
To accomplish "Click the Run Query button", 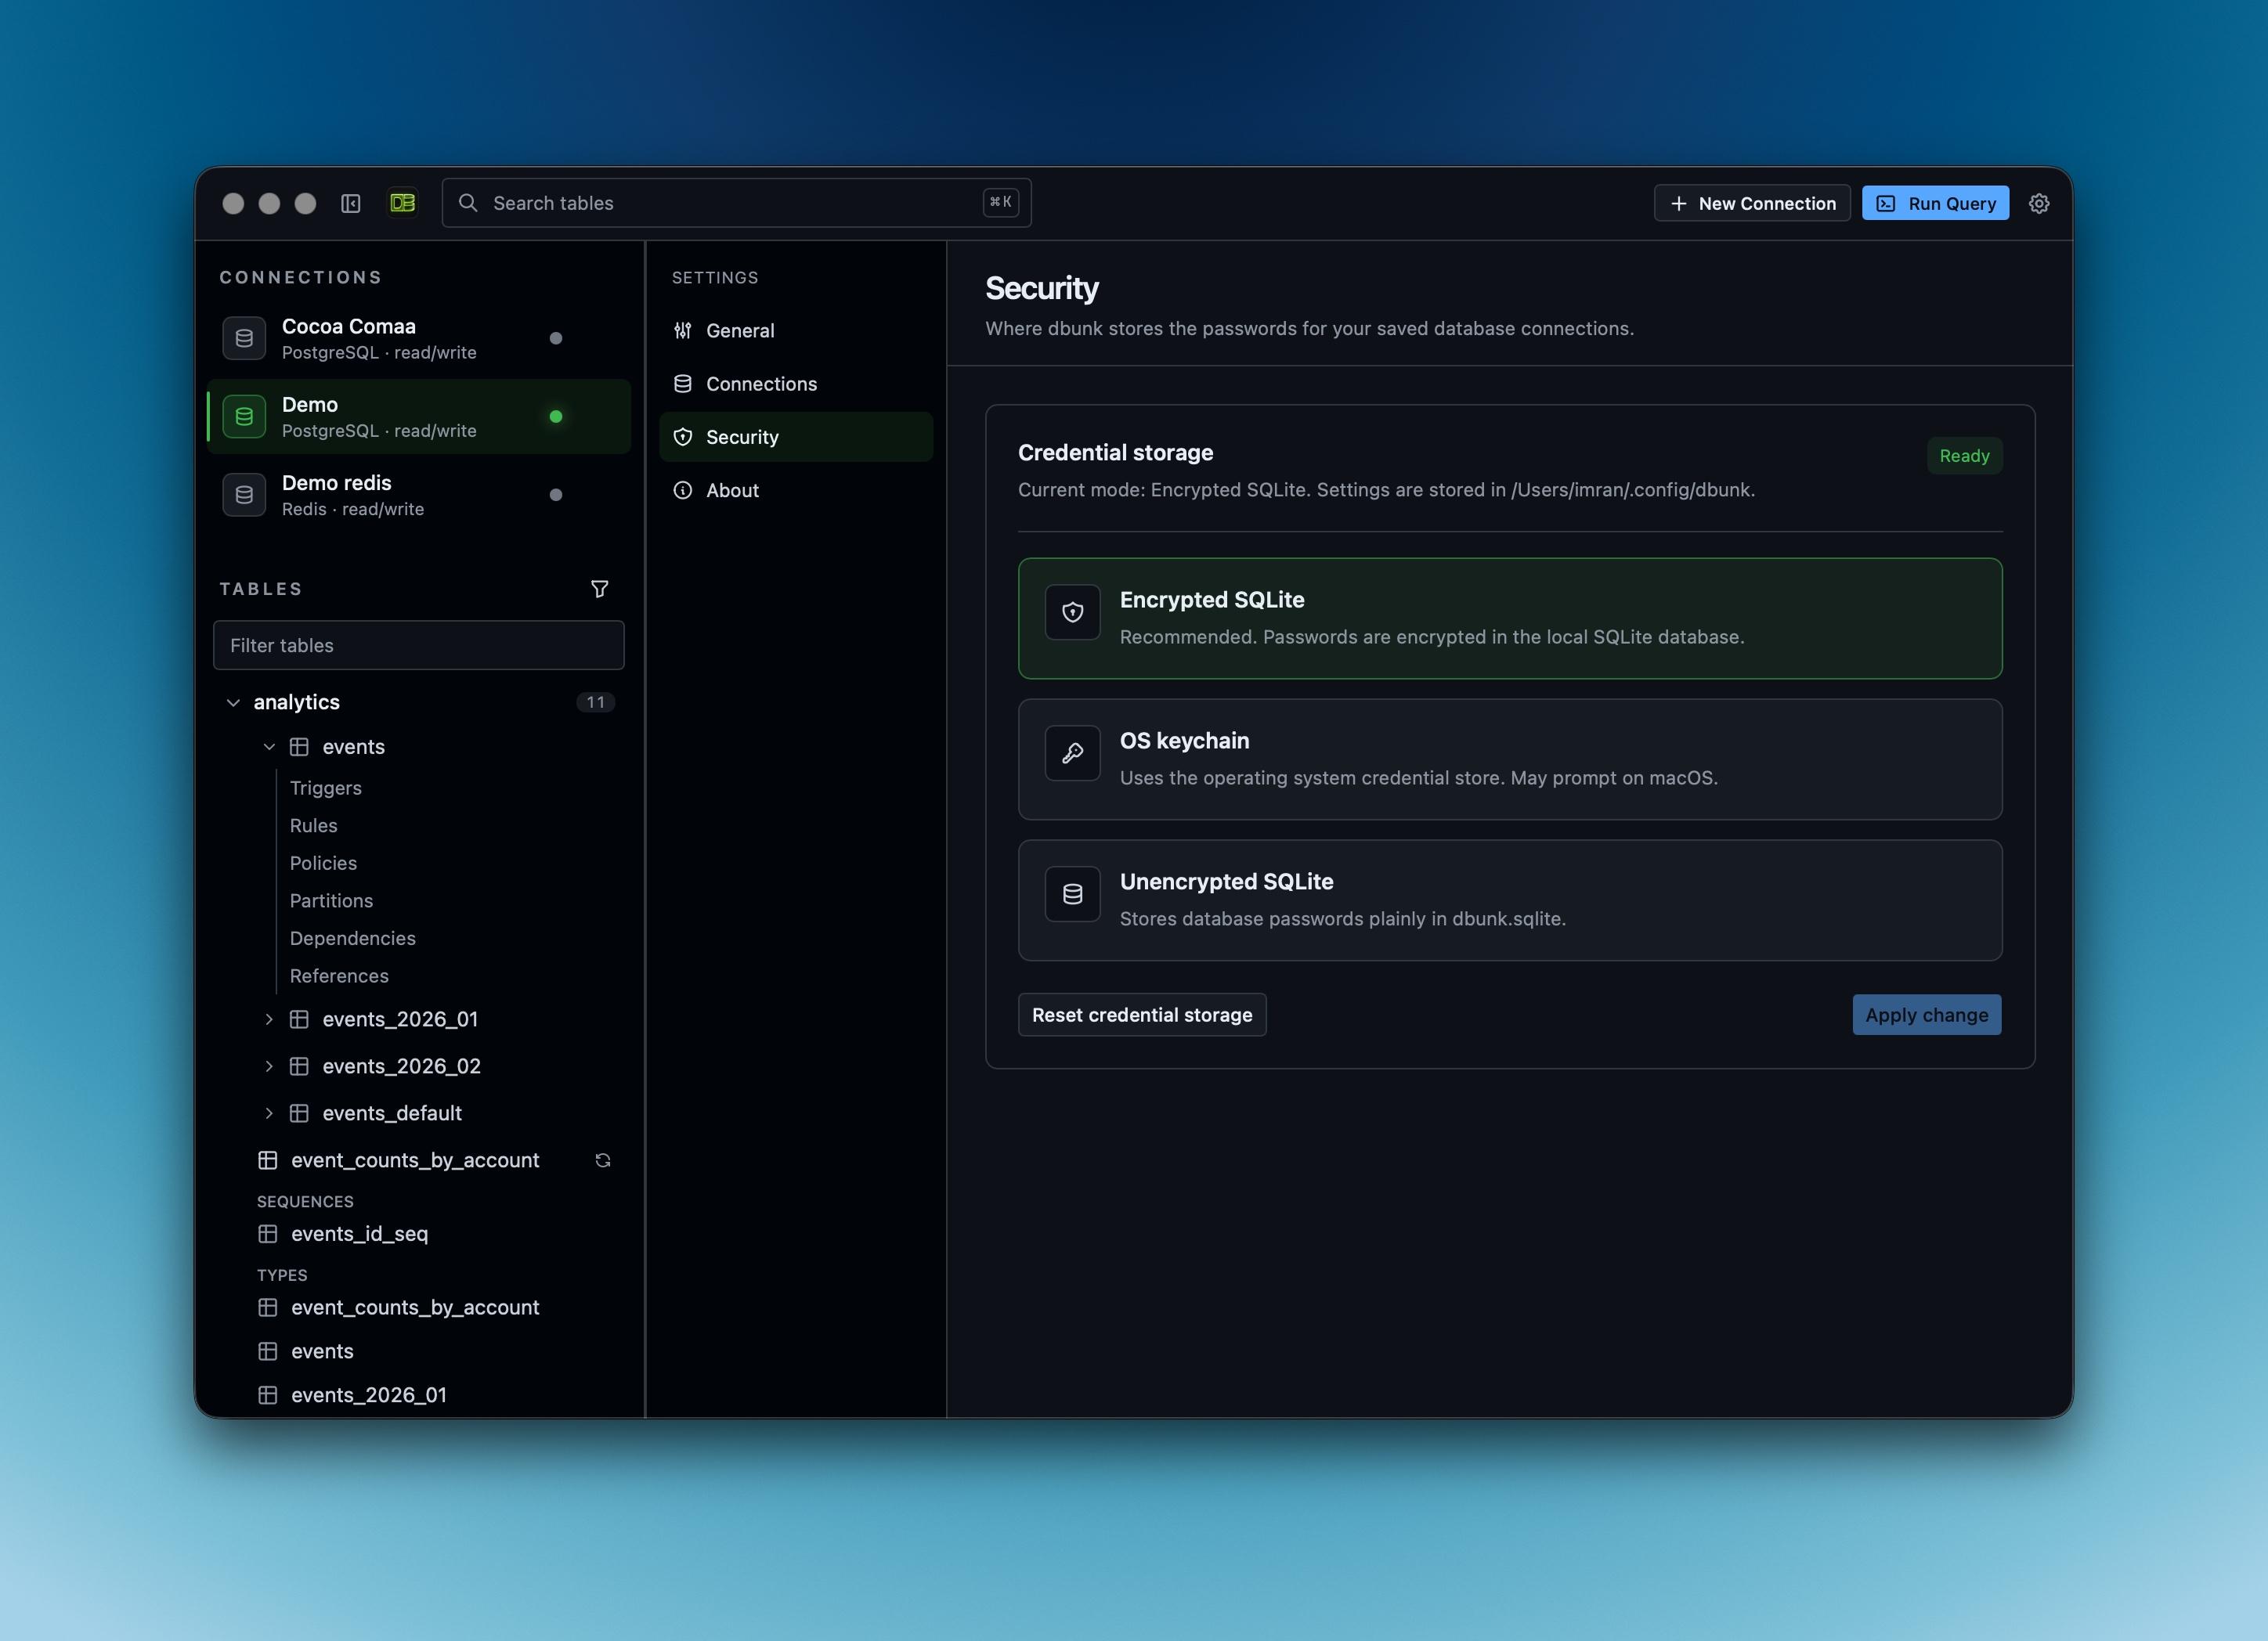I will [1935, 203].
